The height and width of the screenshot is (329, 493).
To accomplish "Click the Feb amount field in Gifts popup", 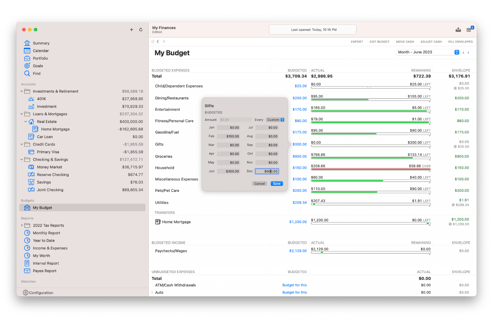I will click(x=228, y=136).
